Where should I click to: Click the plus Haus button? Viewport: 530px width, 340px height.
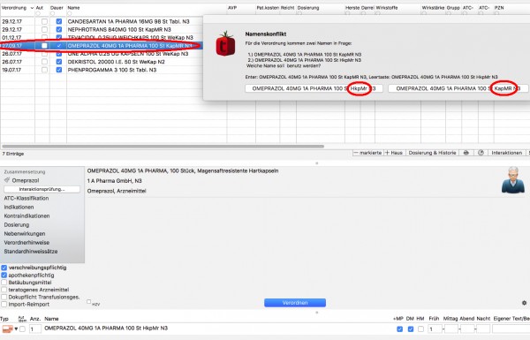pyautogui.click(x=394, y=153)
